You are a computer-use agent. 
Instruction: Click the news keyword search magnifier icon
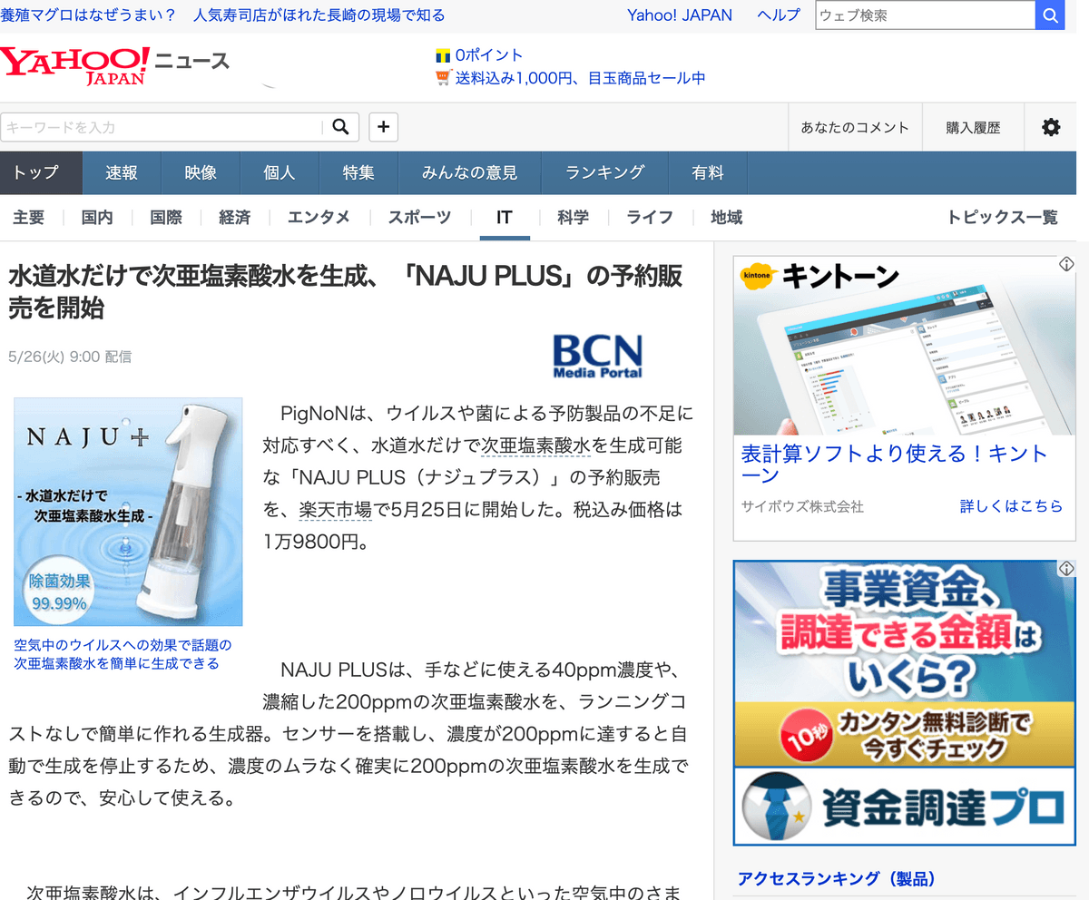340,127
